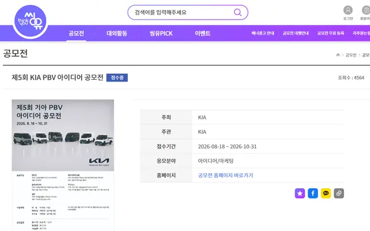
Task: Click 공모전 homepage shortcut link
Action: 225,175
